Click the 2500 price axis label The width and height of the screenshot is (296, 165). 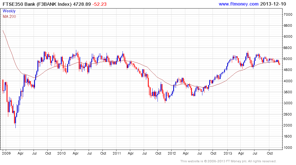(288, 114)
